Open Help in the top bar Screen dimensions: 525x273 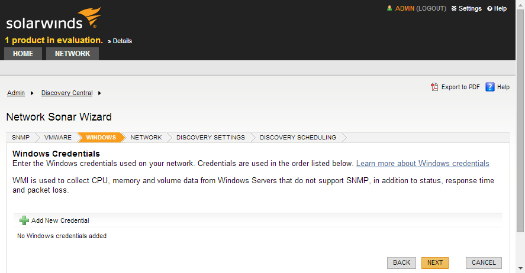500,8
